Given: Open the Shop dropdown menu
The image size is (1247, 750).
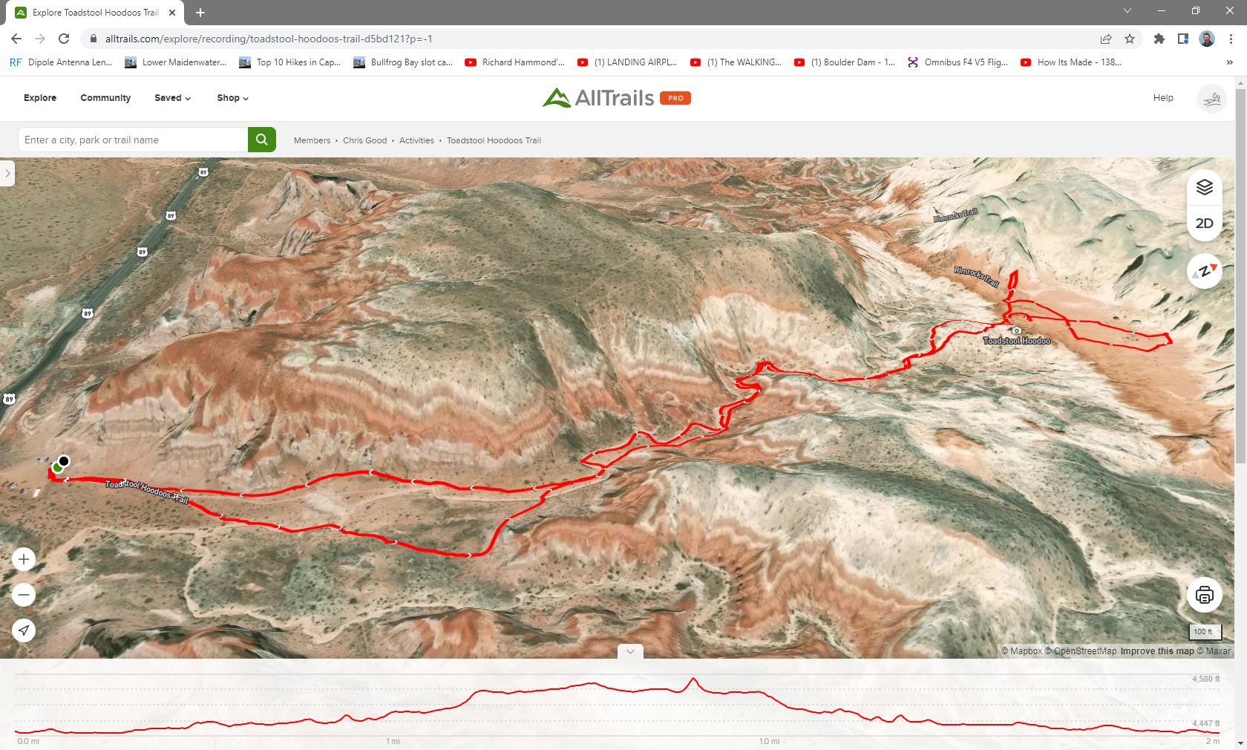Looking at the screenshot, I should click(x=232, y=98).
